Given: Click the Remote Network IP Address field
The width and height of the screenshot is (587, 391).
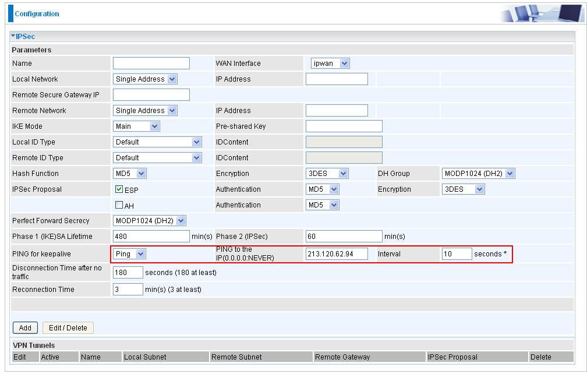Looking at the screenshot, I should (337, 111).
